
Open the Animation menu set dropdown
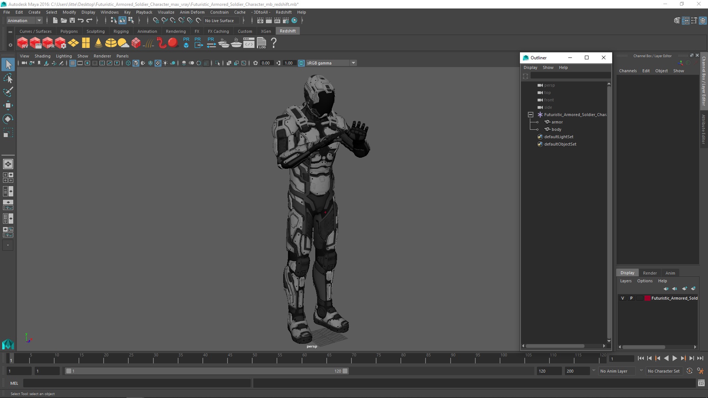[x=25, y=21]
